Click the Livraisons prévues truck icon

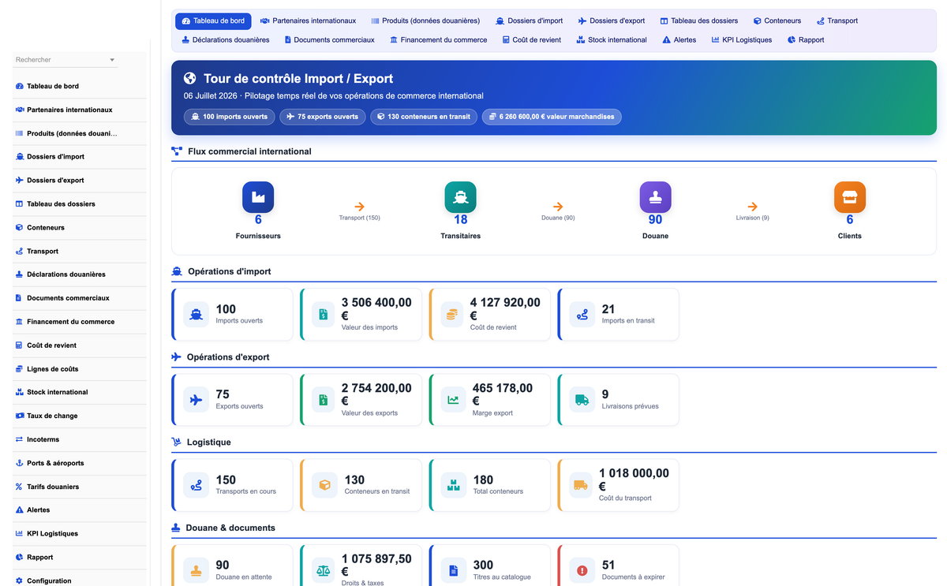[x=582, y=400]
